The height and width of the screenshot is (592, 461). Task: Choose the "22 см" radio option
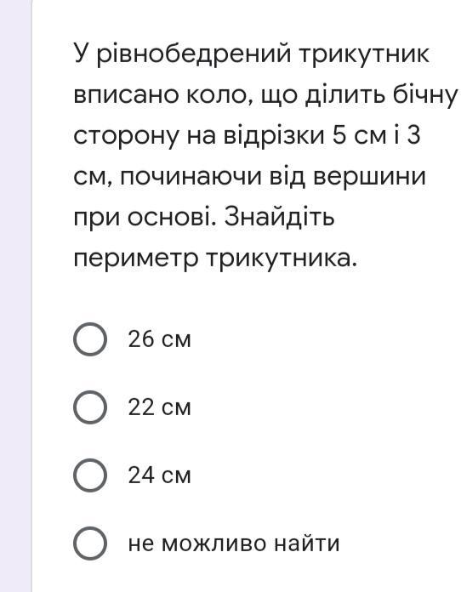90,407
